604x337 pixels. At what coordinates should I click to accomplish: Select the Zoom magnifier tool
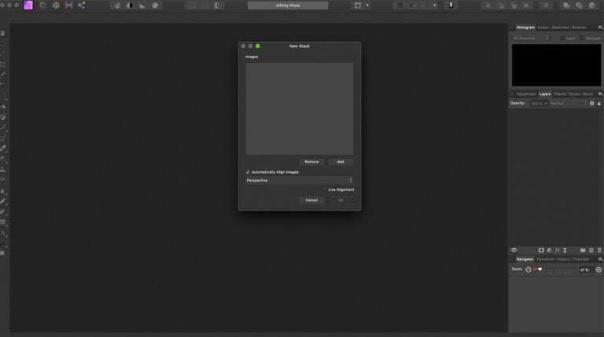click(x=2, y=254)
